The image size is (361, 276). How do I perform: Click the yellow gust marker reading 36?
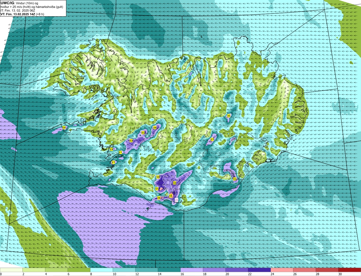coord(159,198)
